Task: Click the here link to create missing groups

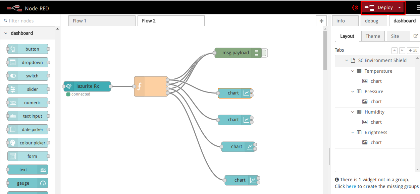Action: point(351,186)
